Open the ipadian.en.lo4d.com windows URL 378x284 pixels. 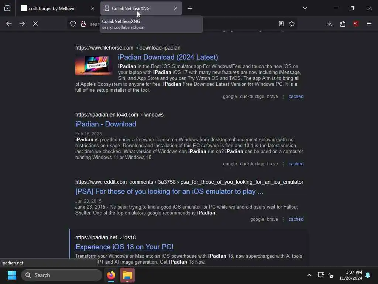119,115
